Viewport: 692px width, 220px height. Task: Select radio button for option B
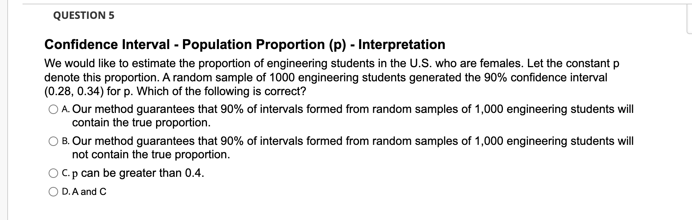click(x=53, y=140)
